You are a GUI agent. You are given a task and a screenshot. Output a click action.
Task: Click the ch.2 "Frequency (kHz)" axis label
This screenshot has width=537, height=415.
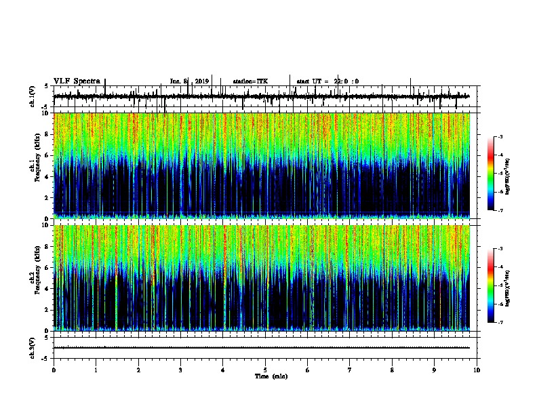point(37,269)
